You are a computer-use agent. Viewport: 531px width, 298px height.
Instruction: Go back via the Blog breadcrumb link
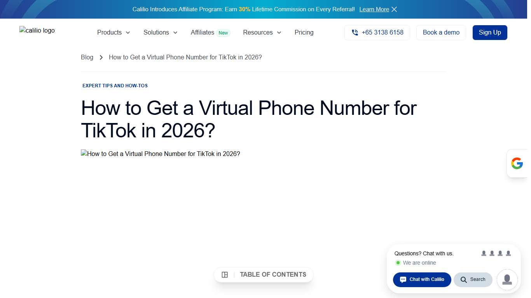click(87, 57)
